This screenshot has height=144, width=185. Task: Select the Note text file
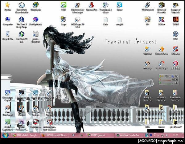[x=105, y=21]
